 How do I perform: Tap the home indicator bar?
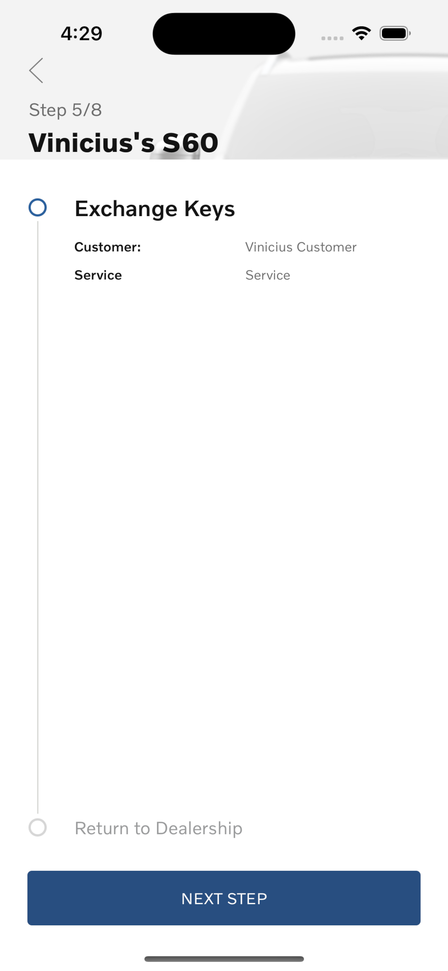pos(224,958)
